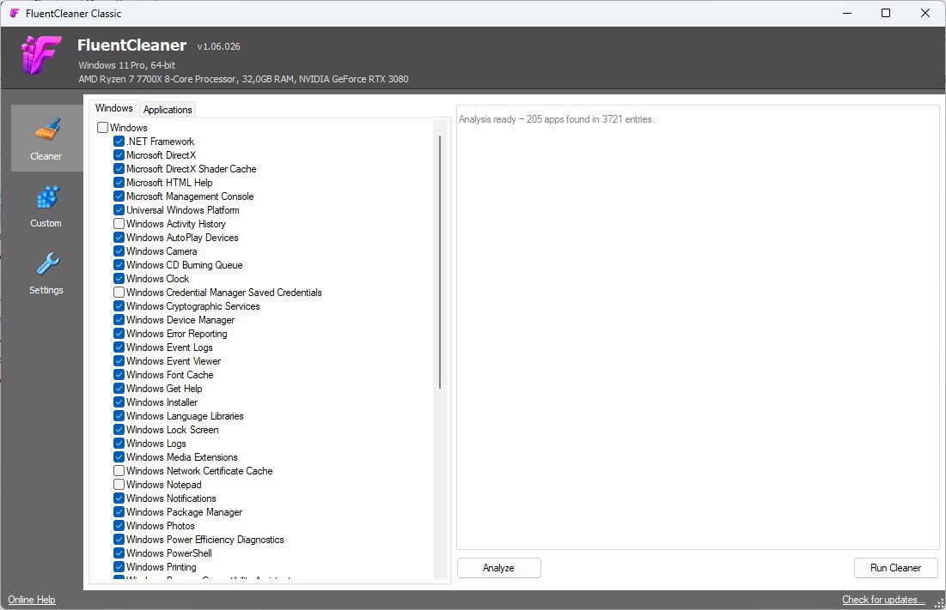Select Windows Power Efficiency Diagnostics label

204,540
